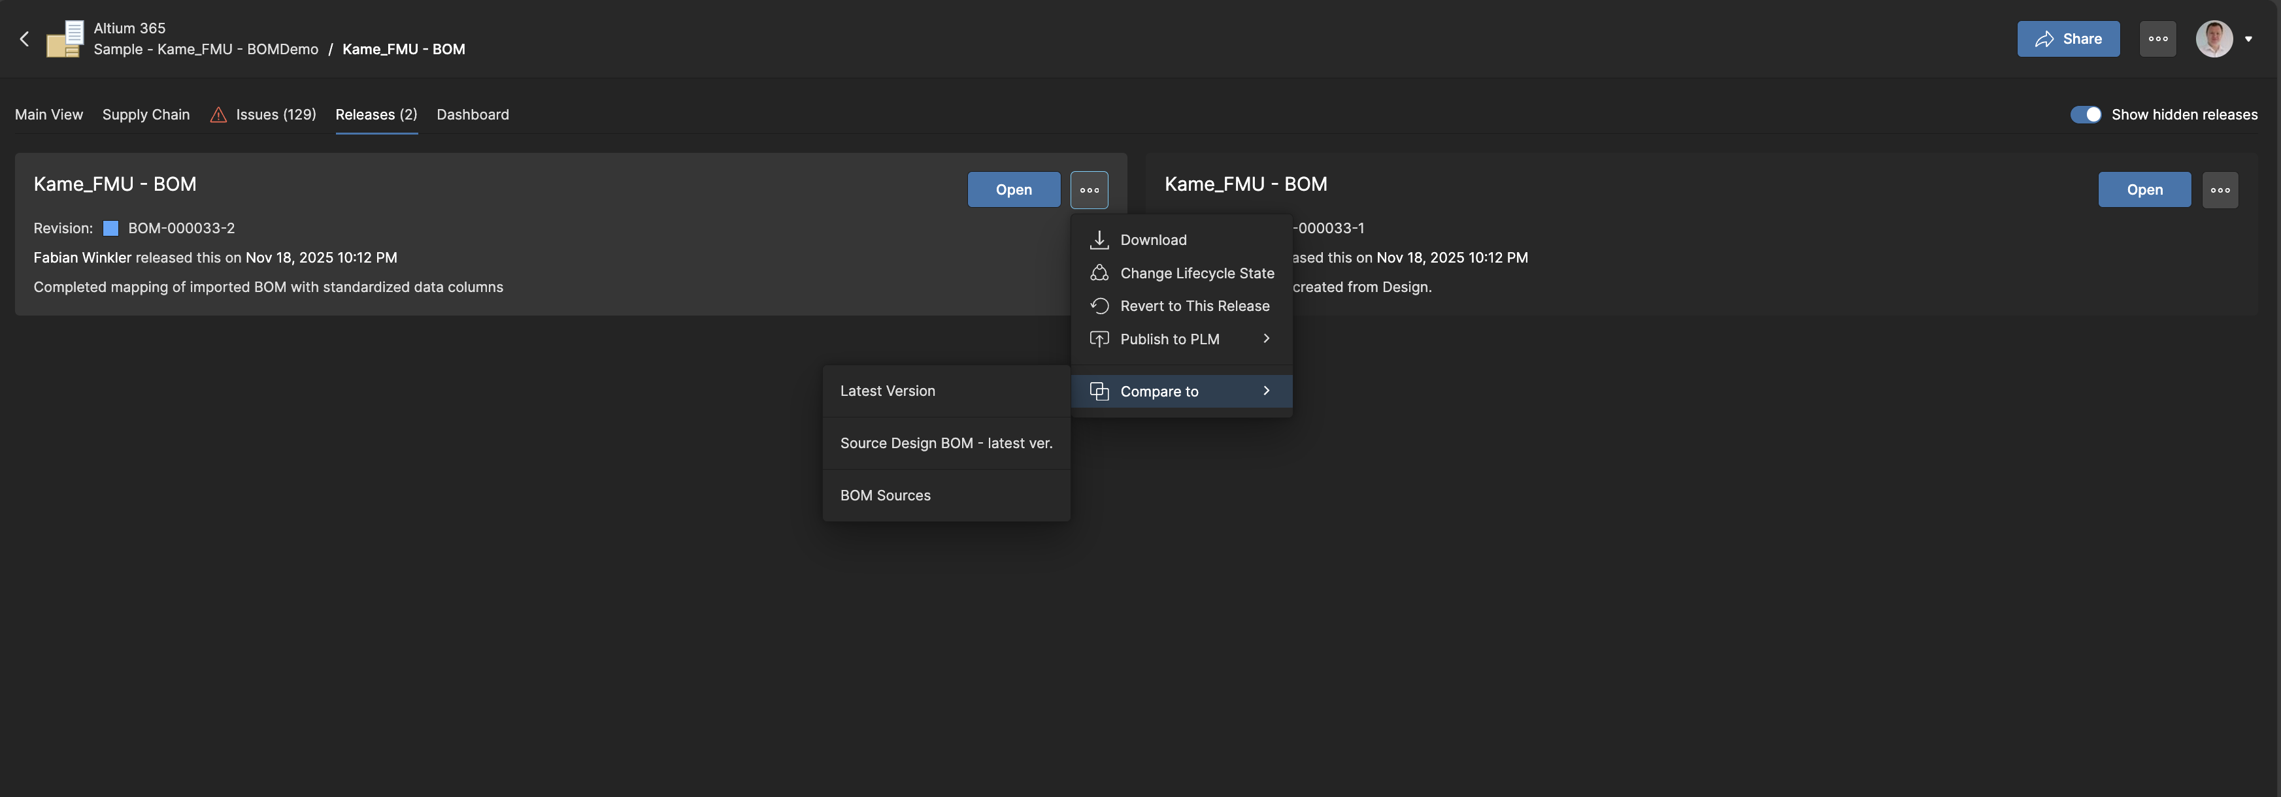Select the Change Lifecycle State icon

(x=1099, y=273)
